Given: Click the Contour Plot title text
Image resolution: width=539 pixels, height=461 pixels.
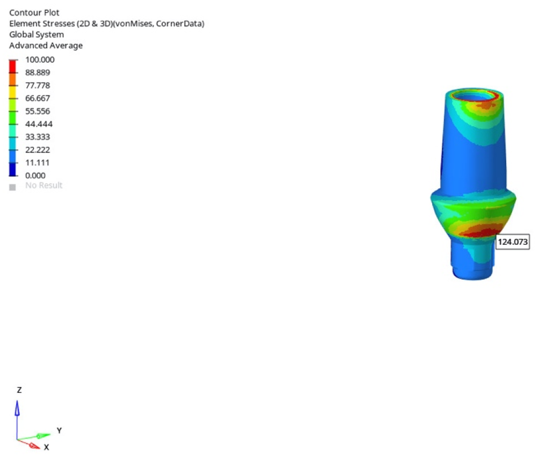Looking at the screenshot, I should point(34,13).
